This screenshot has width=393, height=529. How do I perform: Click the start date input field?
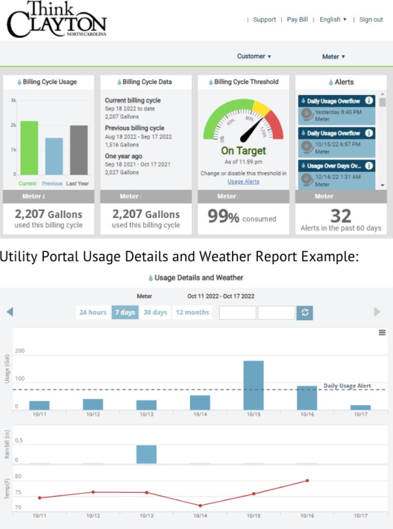[x=237, y=312]
